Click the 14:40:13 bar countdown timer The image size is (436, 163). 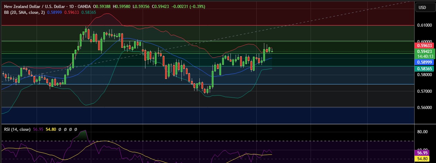pyautogui.click(x=425, y=56)
